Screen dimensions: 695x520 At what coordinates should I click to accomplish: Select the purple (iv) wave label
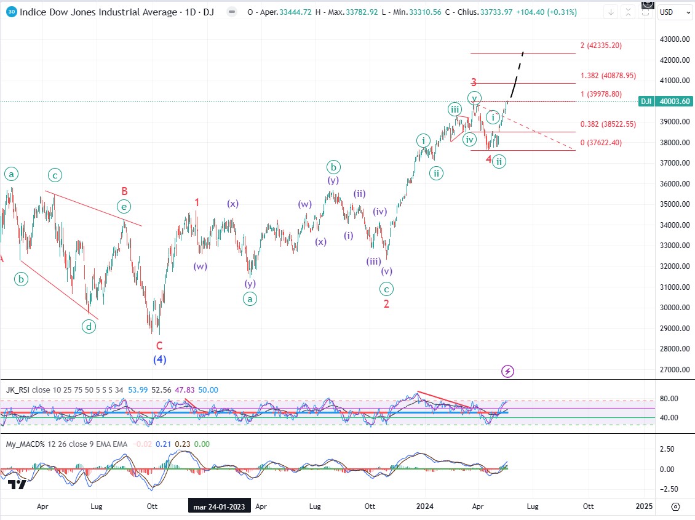pos(380,212)
